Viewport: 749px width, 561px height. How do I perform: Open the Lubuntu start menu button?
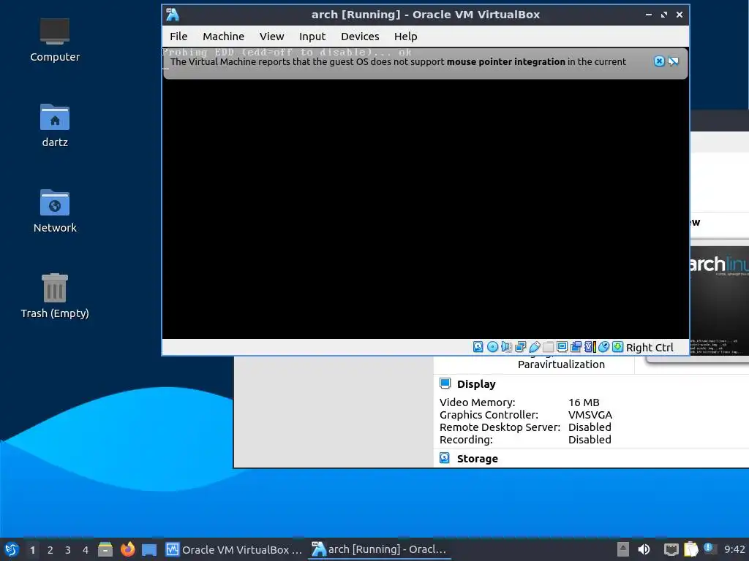coord(12,549)
